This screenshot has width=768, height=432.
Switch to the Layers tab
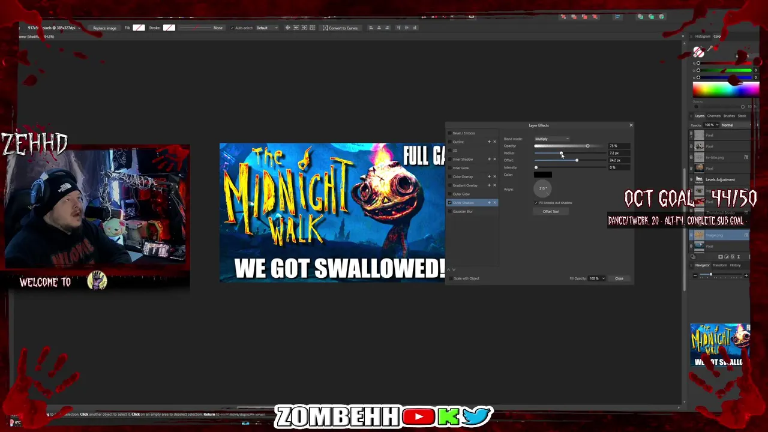point(700,116)
